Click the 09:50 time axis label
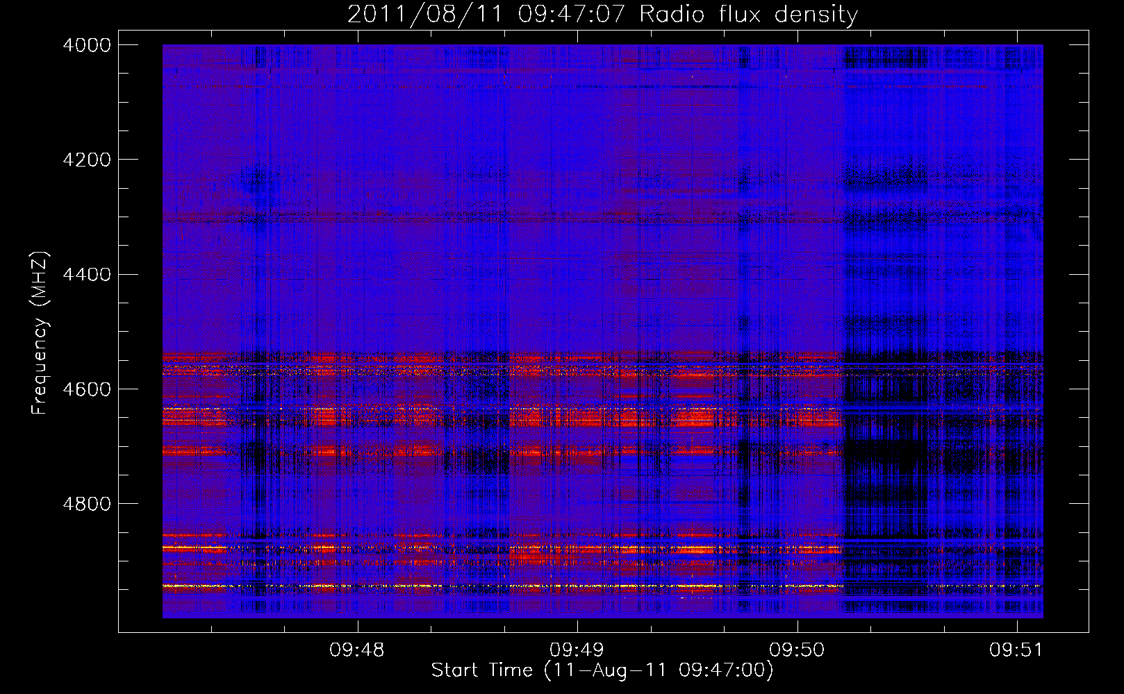The image size is (1124, 694). [x=797, y=650]
